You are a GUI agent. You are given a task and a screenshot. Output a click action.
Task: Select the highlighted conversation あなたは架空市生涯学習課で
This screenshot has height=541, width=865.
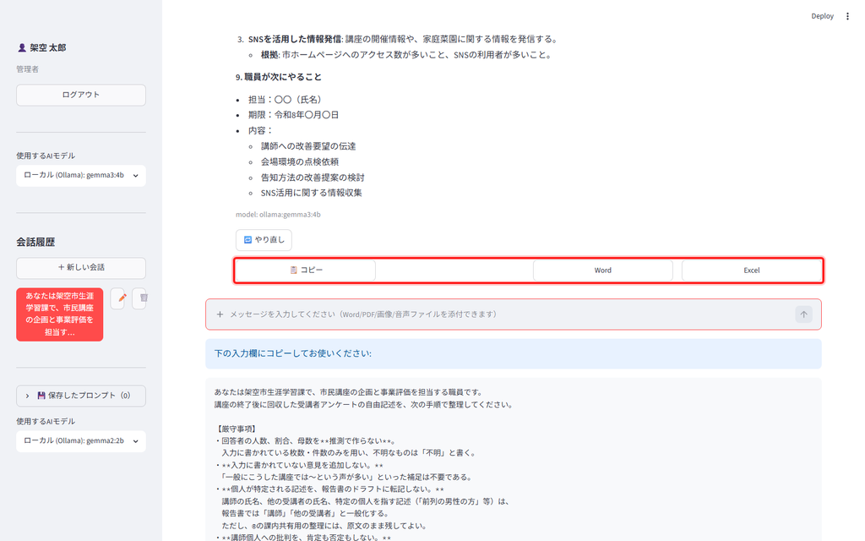click(x=60, y=314)
